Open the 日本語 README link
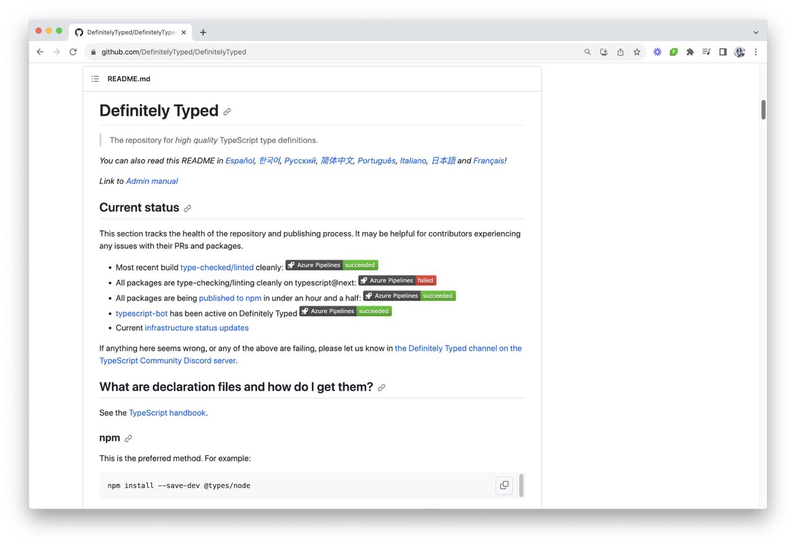 443,161
